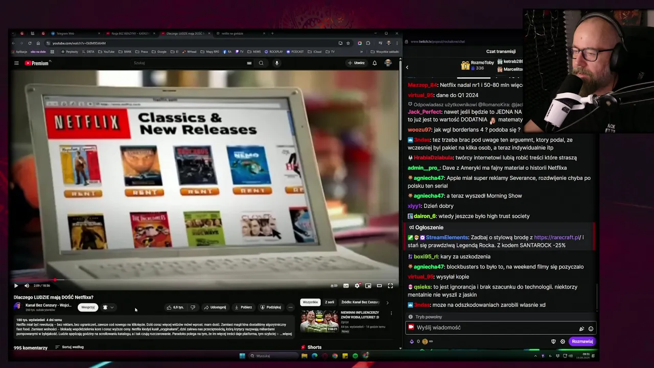Open the on-screen keyboard icon in search box
Screen dimensions: 654x368
249,63
